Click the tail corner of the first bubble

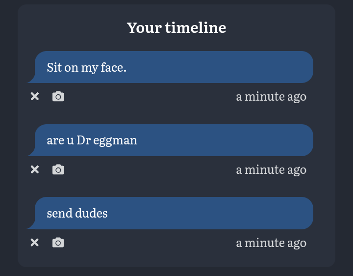click(31, 80)
